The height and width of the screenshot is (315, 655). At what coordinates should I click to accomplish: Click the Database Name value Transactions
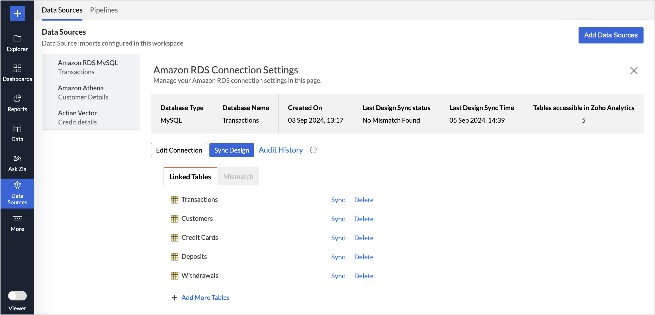240,120
